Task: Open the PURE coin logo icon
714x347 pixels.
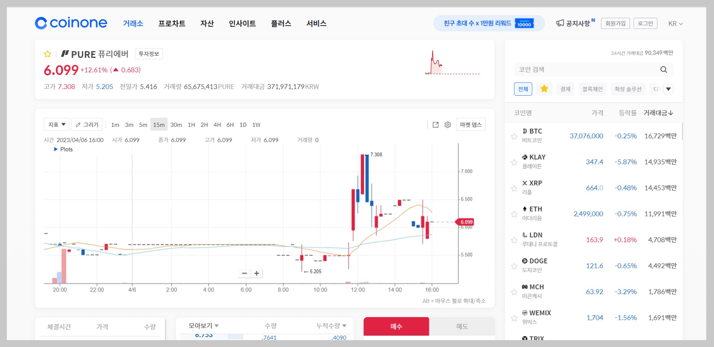Action: pos(65,54)
